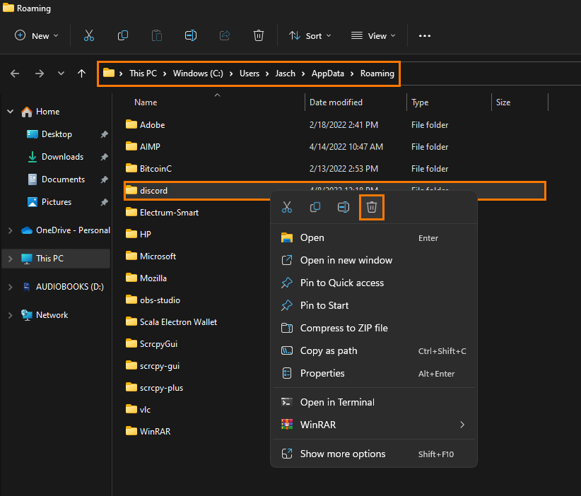Open the View dropdown menu
This screenshot has width=581, height=496.
tap(373, 36)
